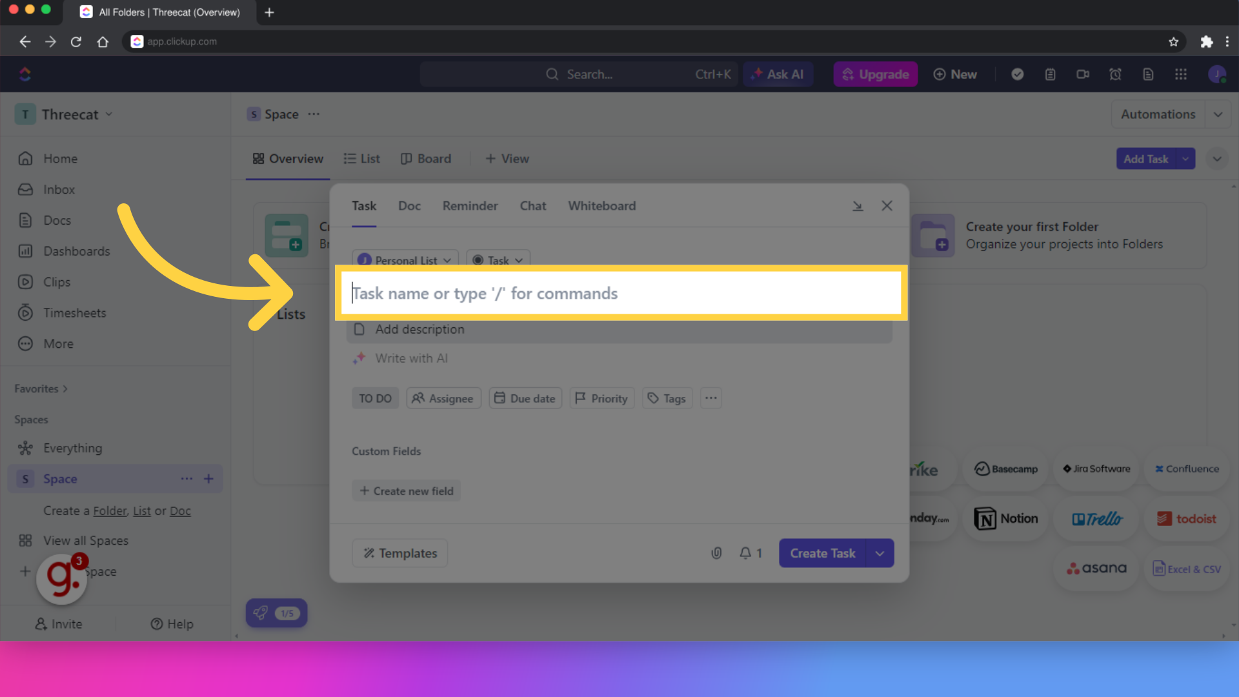
Task: Click Create new field in Custom Fields
Action: [405, 490]
